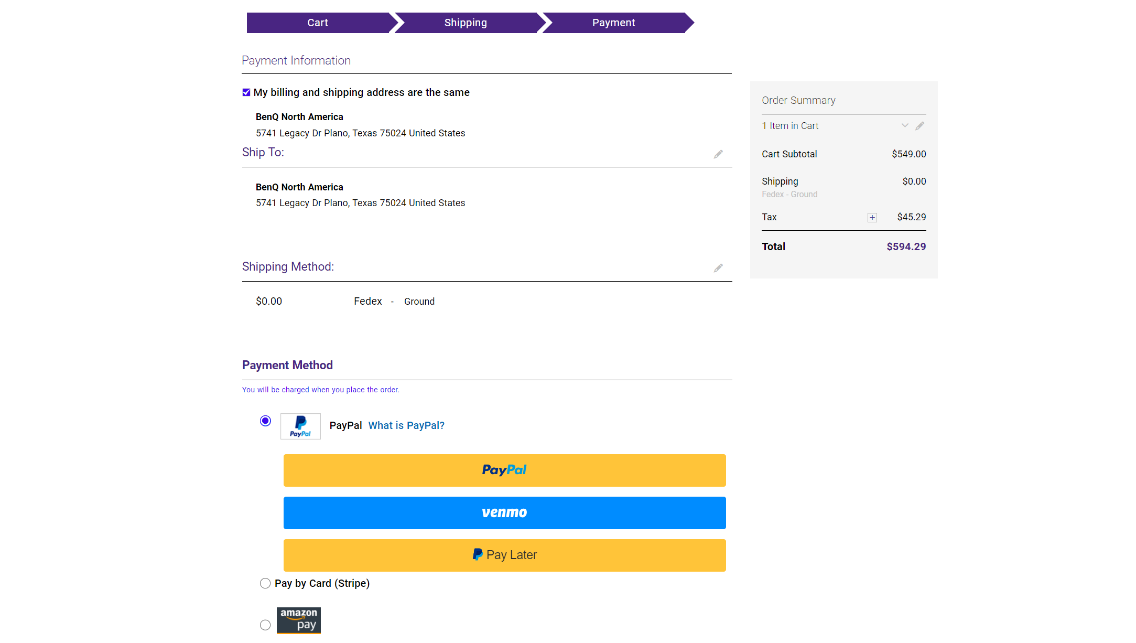
Task: Click the Order Summary heading
Action: coord(798,100)
